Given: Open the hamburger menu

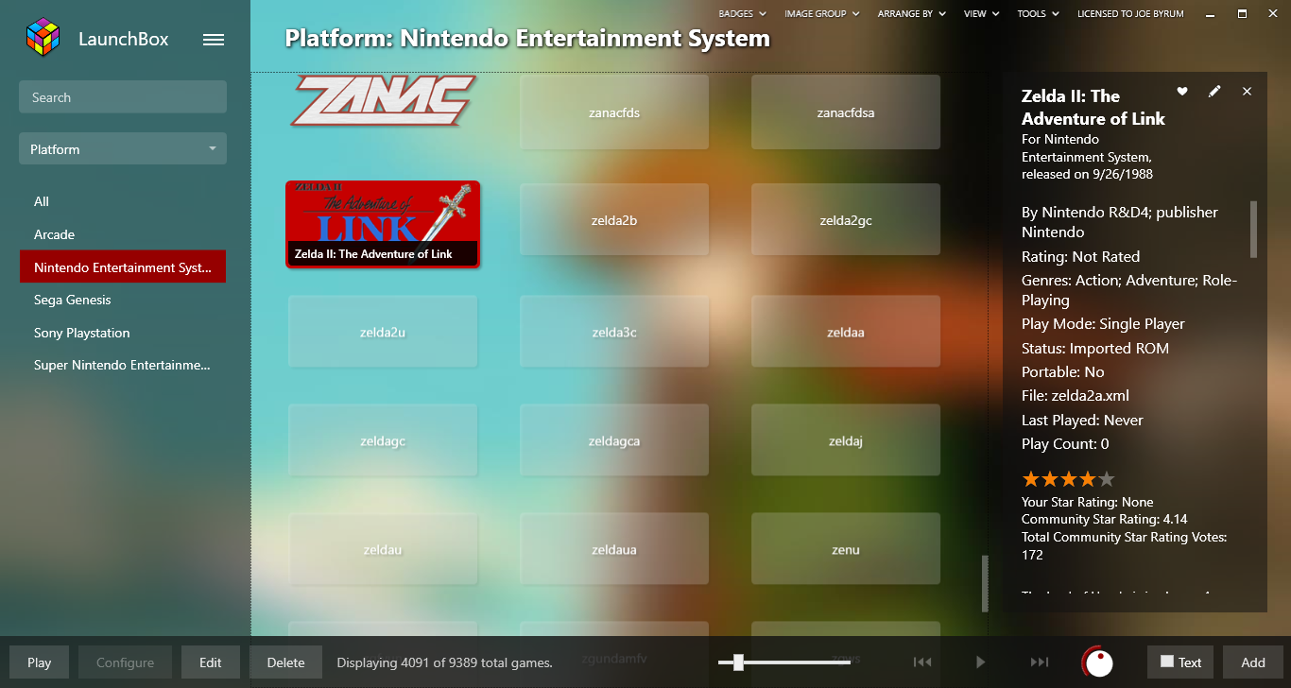Looking at the screenshot, I should [x=214, y=40].
